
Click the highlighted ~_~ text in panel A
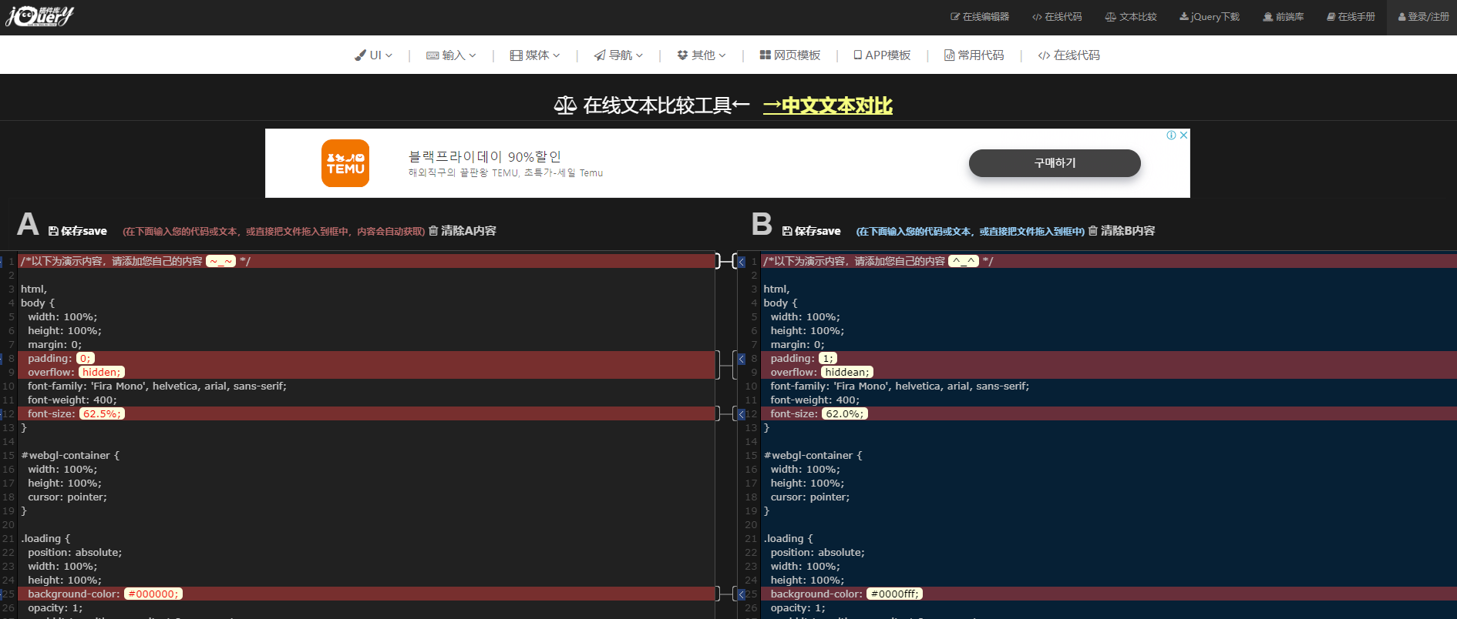[220, 262]
